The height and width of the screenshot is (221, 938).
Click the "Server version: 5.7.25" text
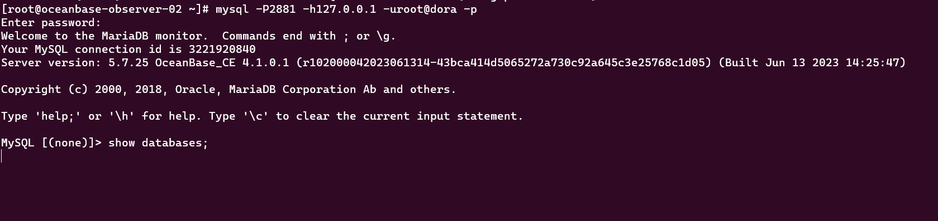pyautogui.click(x=75, y=63)
